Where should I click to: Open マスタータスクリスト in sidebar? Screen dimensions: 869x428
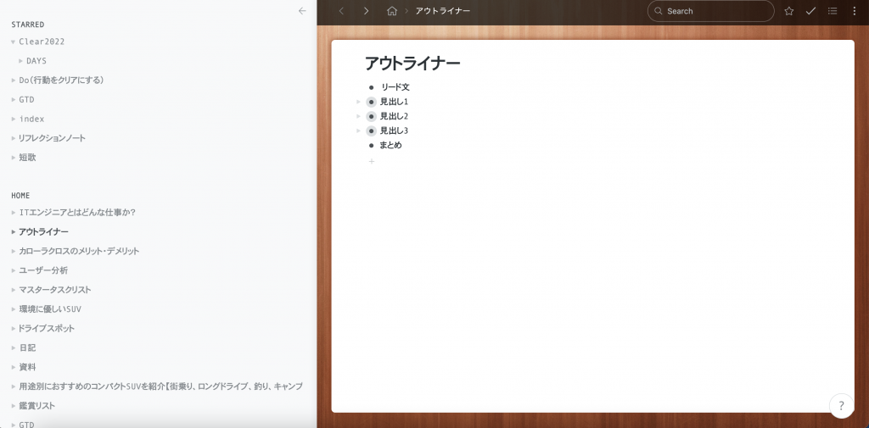55,290
